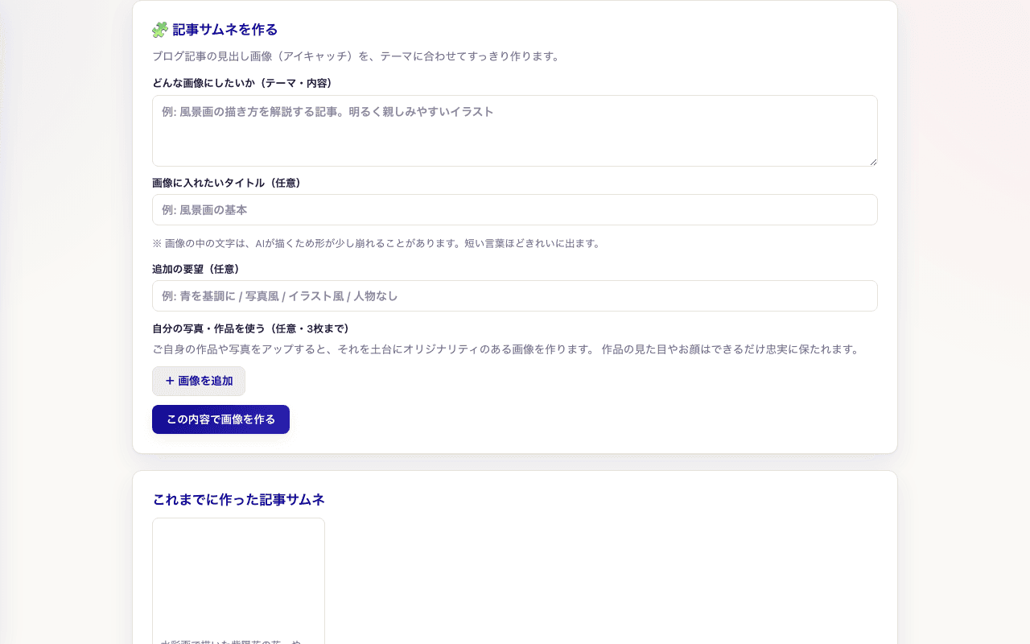1030x644 pixels.
Task: Focus the theme description textarea
Action: pyautogui.click(x=515, y=131)
